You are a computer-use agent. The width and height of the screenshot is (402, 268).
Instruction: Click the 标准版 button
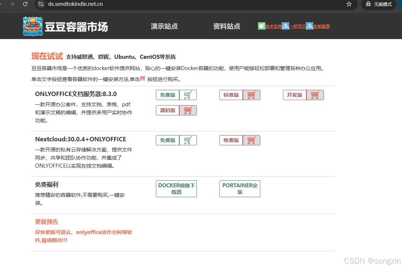click(231, 95)
